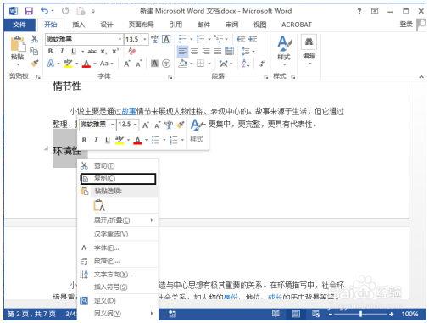Screen dimensions: 429x323
Task: Open the underline style dropdown arrow
Action: (82, 52)
